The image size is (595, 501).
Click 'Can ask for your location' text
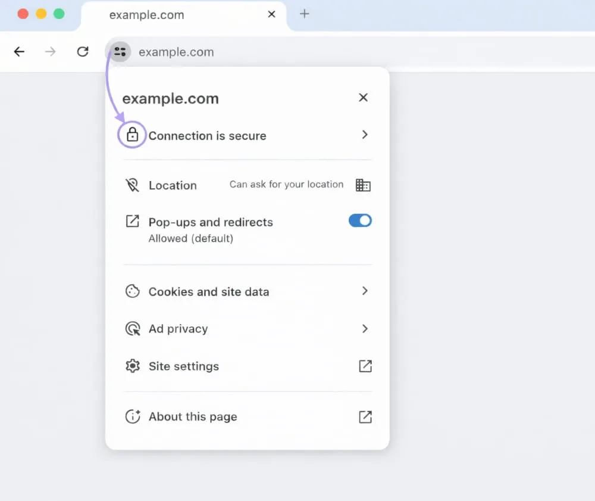click(287, 184)
